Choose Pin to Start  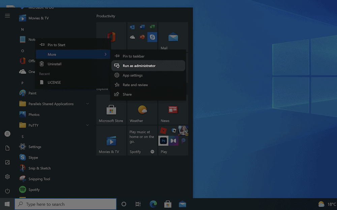tap(73, 45)
